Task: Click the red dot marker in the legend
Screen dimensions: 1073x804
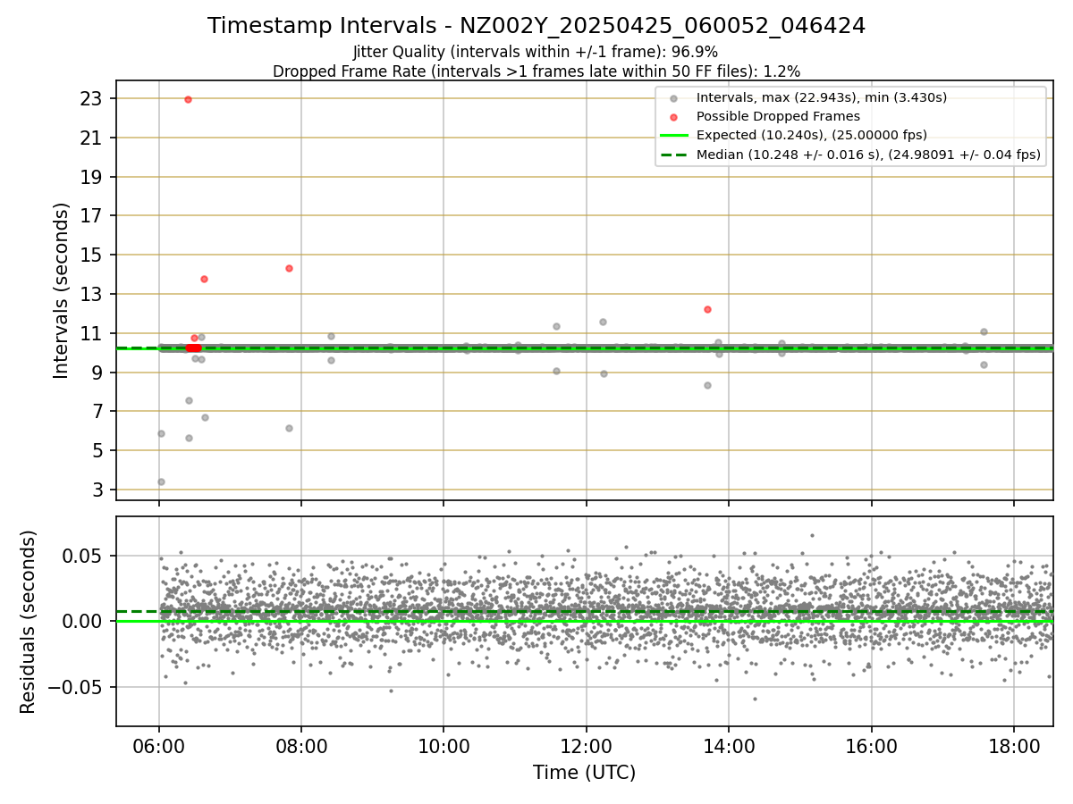Action: point(674,116)
